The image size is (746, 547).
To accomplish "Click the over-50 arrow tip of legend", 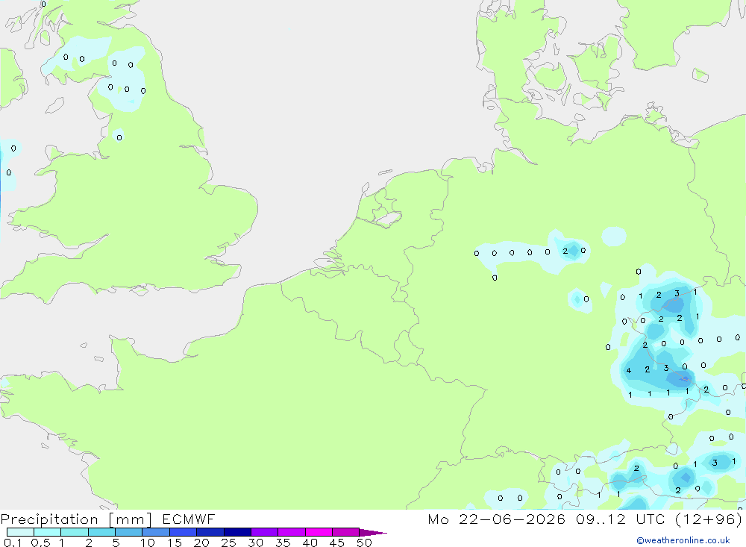I will pyautogui.click(x=373, y=533).
